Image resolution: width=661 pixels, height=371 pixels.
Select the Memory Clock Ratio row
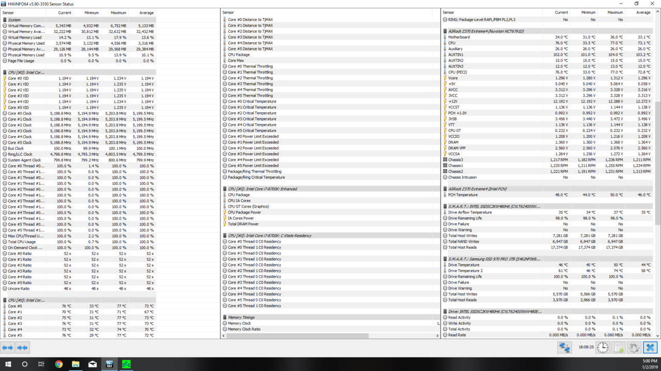click(x=330, y=329)
